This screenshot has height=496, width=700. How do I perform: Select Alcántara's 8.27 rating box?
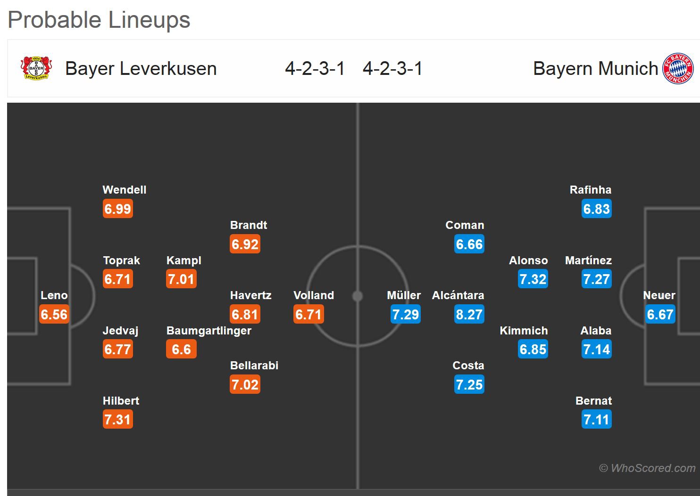[x=469, y=314]
